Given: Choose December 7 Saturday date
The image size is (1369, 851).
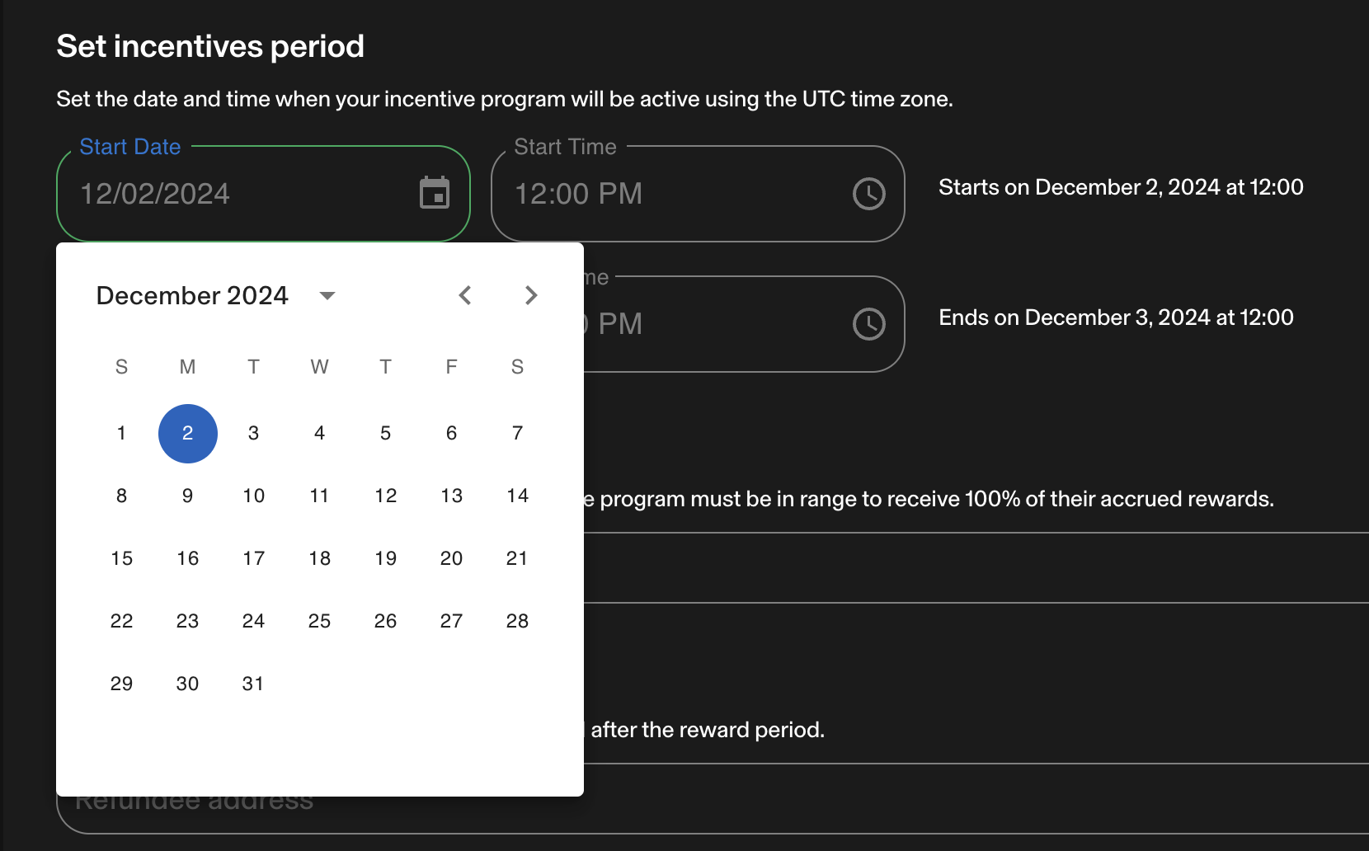Looking at the screenshot, I should pyautogui.click(x=518, y=433).
